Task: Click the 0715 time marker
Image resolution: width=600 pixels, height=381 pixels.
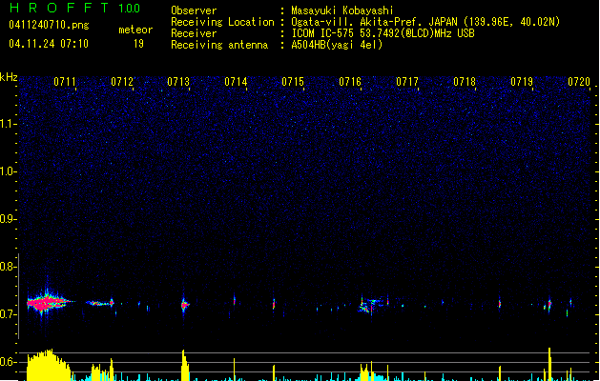Action: point(293,82)
